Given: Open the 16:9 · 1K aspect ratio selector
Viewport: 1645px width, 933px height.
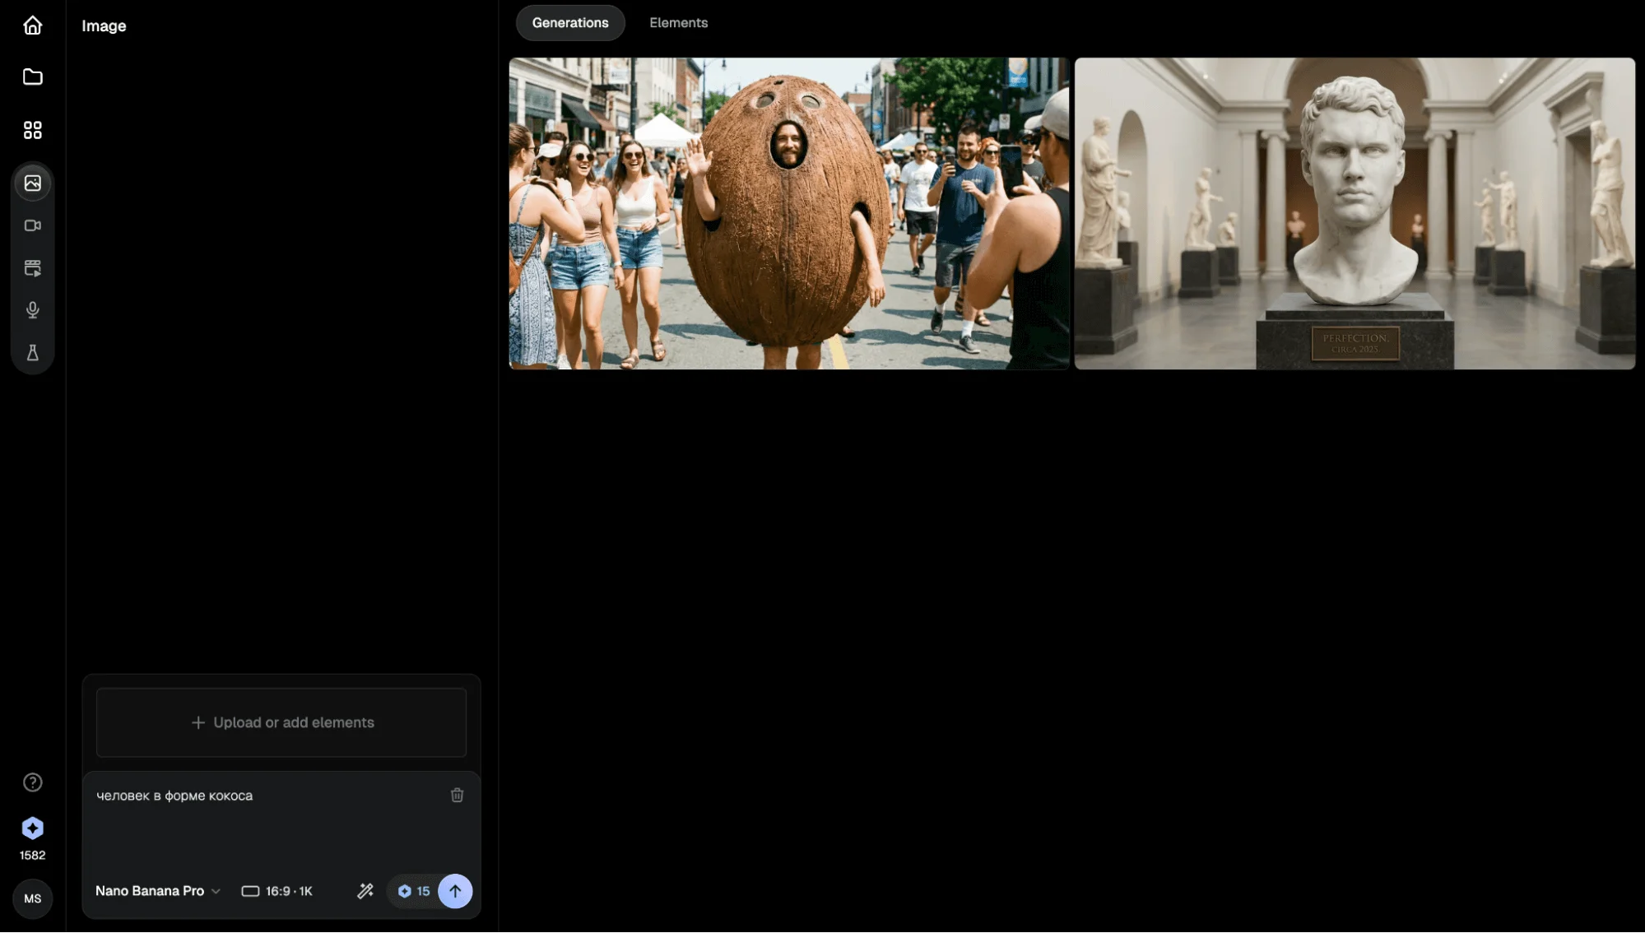Looking at the screenshot, I should click(276, 891).
